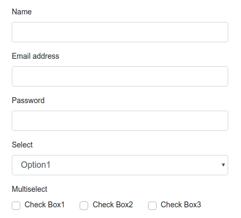241x218 pixels.
Task: Focus the Email address input box
Action: pos(120,76)
